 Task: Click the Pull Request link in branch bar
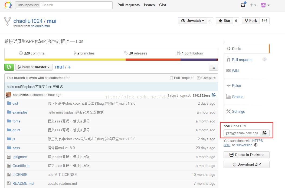pos(182,78)
